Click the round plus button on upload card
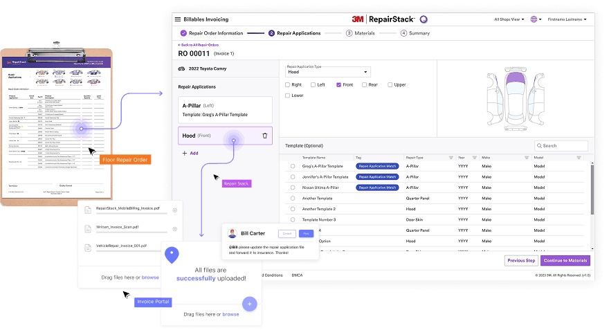 click(x=249, y=304)
